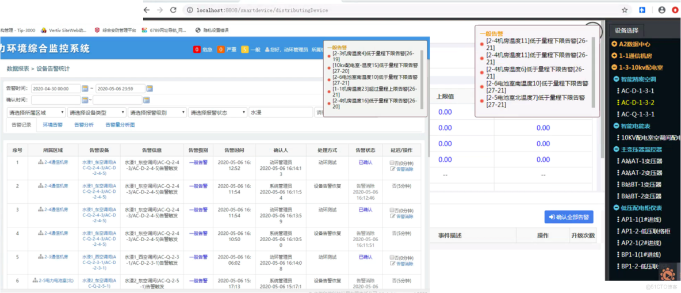Tick the delay checkbox in row 3
The image size is (681, 293).
coord(392,210)
